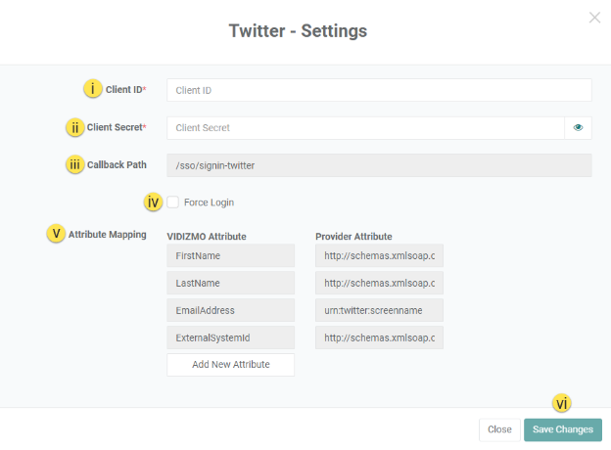
Task: Click the yellow 'iv' annotation marker
Action: click(153, 202)
